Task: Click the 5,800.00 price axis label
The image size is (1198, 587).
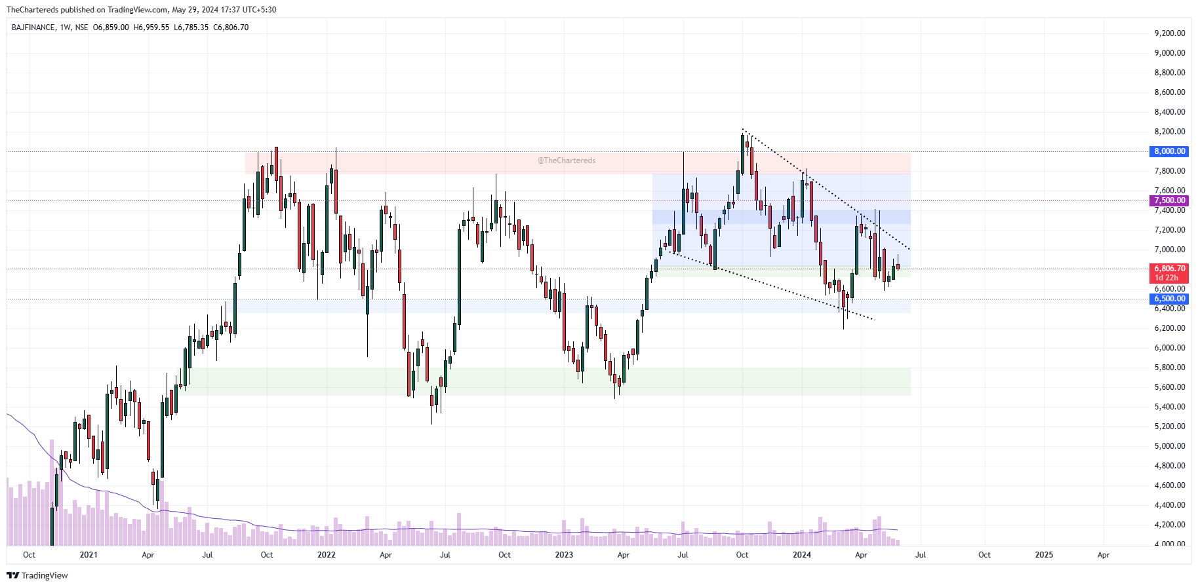Action: [1170, 368]
